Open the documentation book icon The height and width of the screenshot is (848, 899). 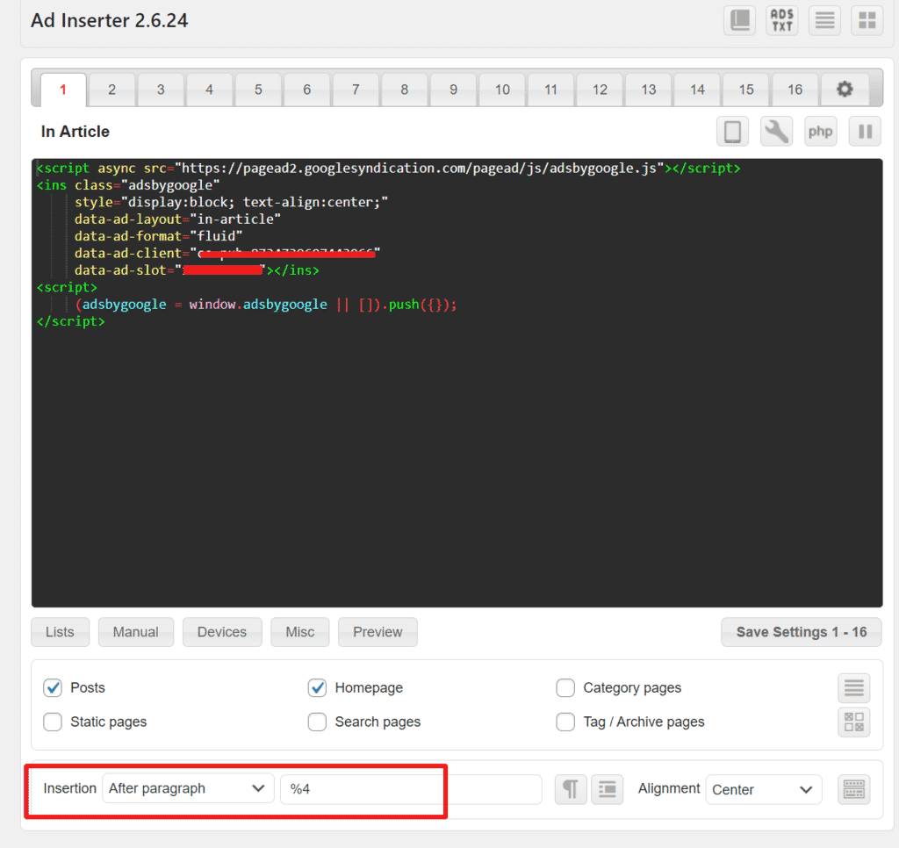739,21
